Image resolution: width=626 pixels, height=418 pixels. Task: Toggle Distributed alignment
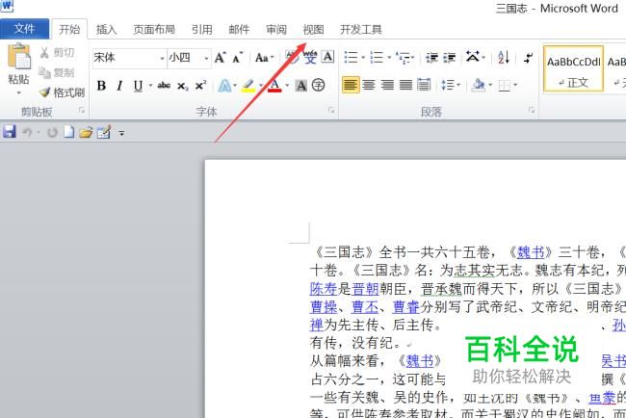[424, 85]
